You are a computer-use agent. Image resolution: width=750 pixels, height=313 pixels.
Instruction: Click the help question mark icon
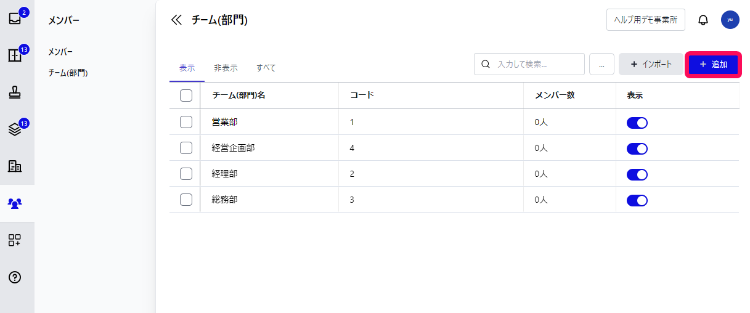[15, 277]
